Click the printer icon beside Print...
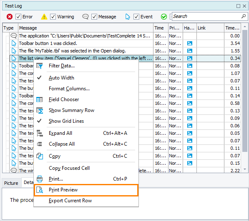This screenshot has height=221, width=249. 40,179
